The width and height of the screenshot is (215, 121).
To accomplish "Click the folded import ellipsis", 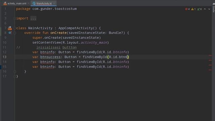I will coord(33,18).
